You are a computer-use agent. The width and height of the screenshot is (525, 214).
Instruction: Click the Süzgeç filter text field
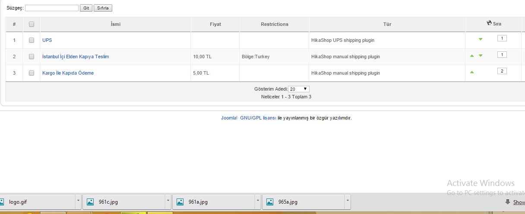point(52,8)
